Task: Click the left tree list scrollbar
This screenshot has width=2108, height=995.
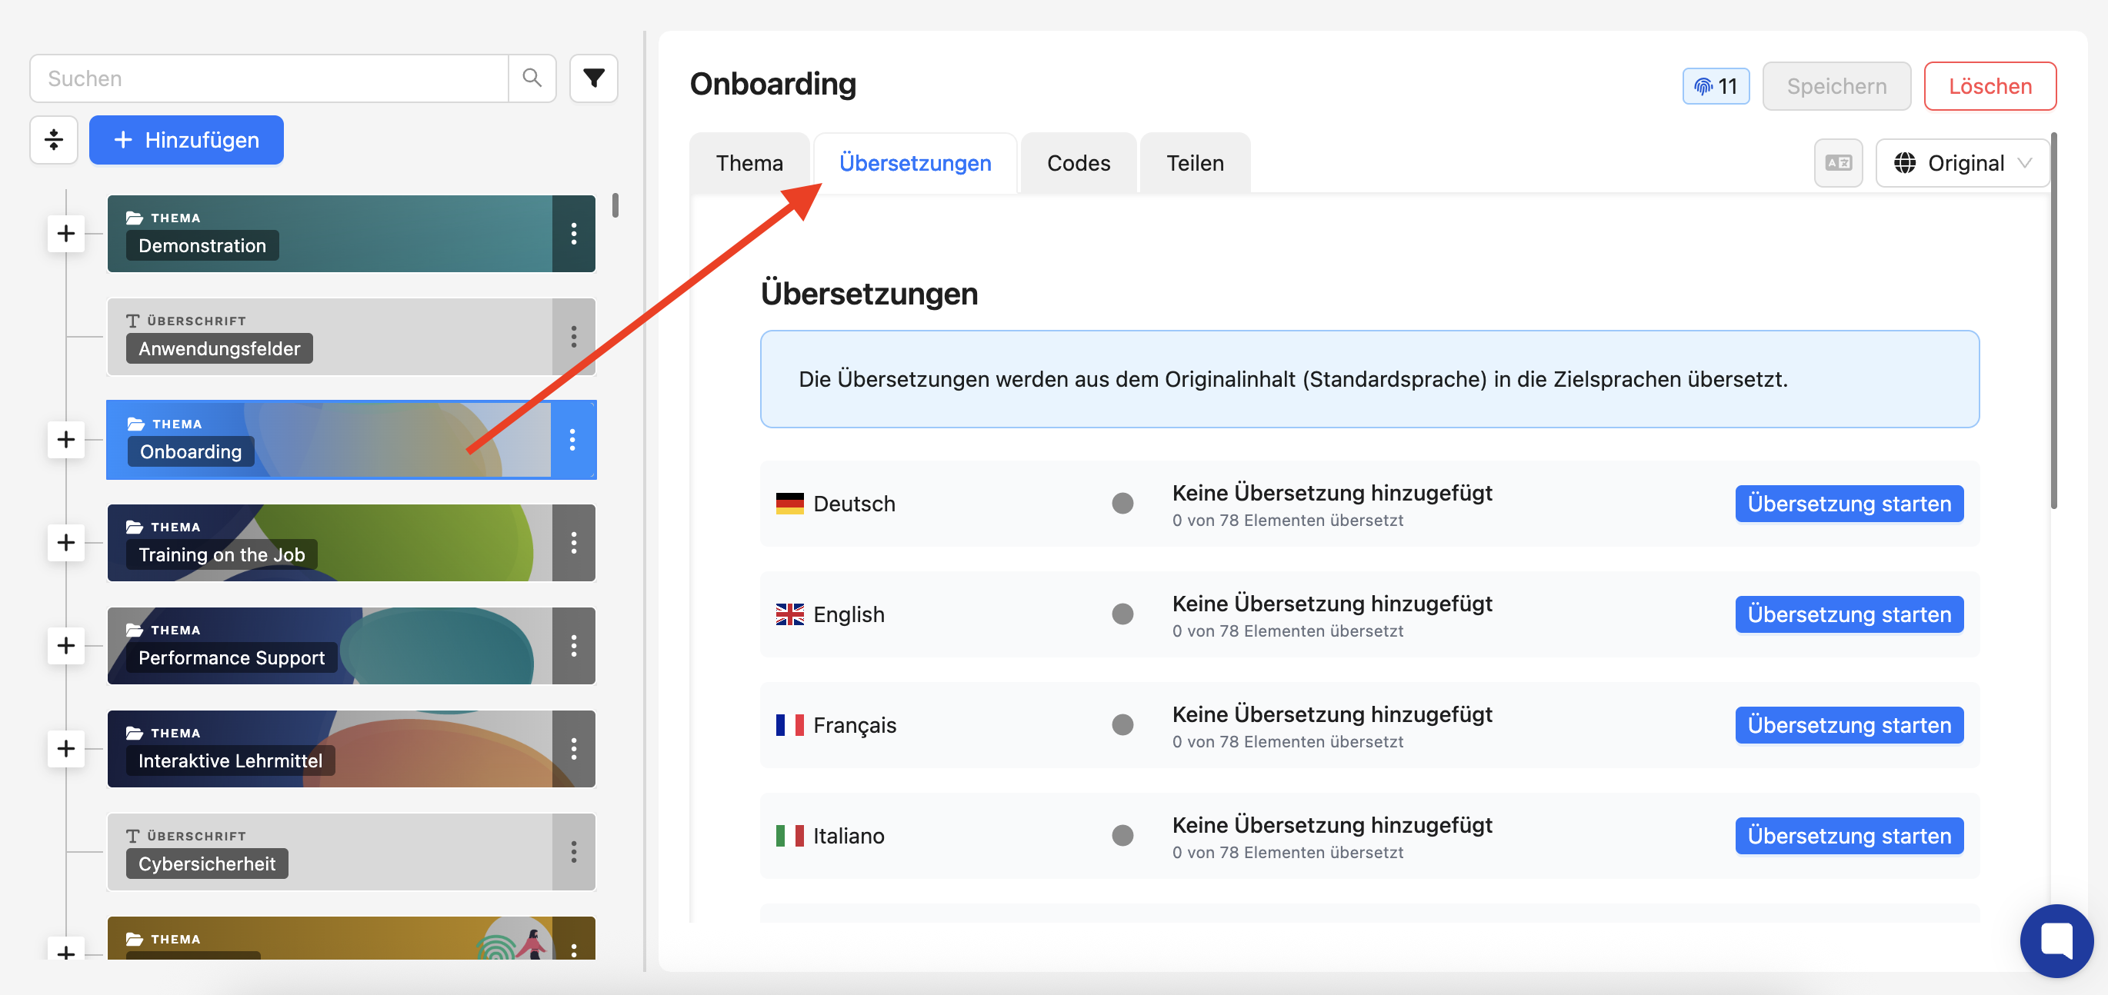Action: pos(615,205)
